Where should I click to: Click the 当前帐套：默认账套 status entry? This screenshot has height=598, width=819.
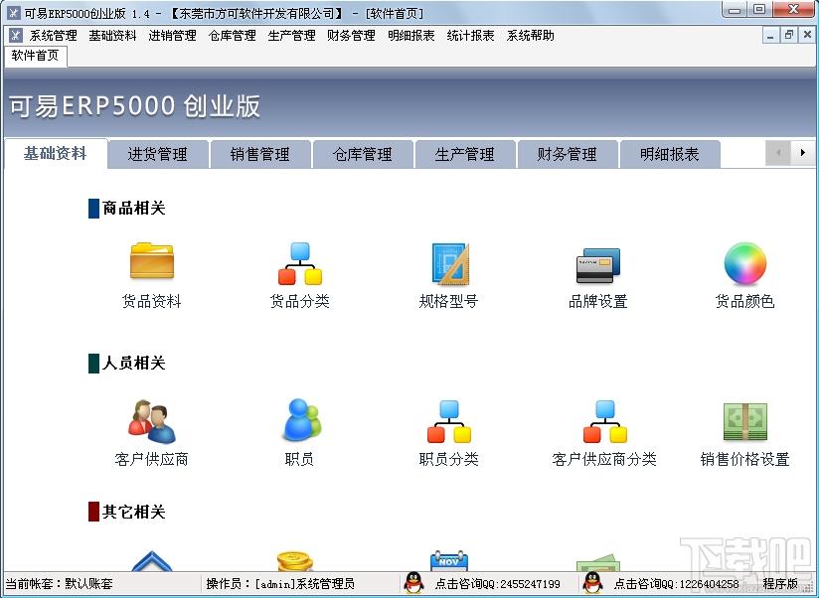59,583
